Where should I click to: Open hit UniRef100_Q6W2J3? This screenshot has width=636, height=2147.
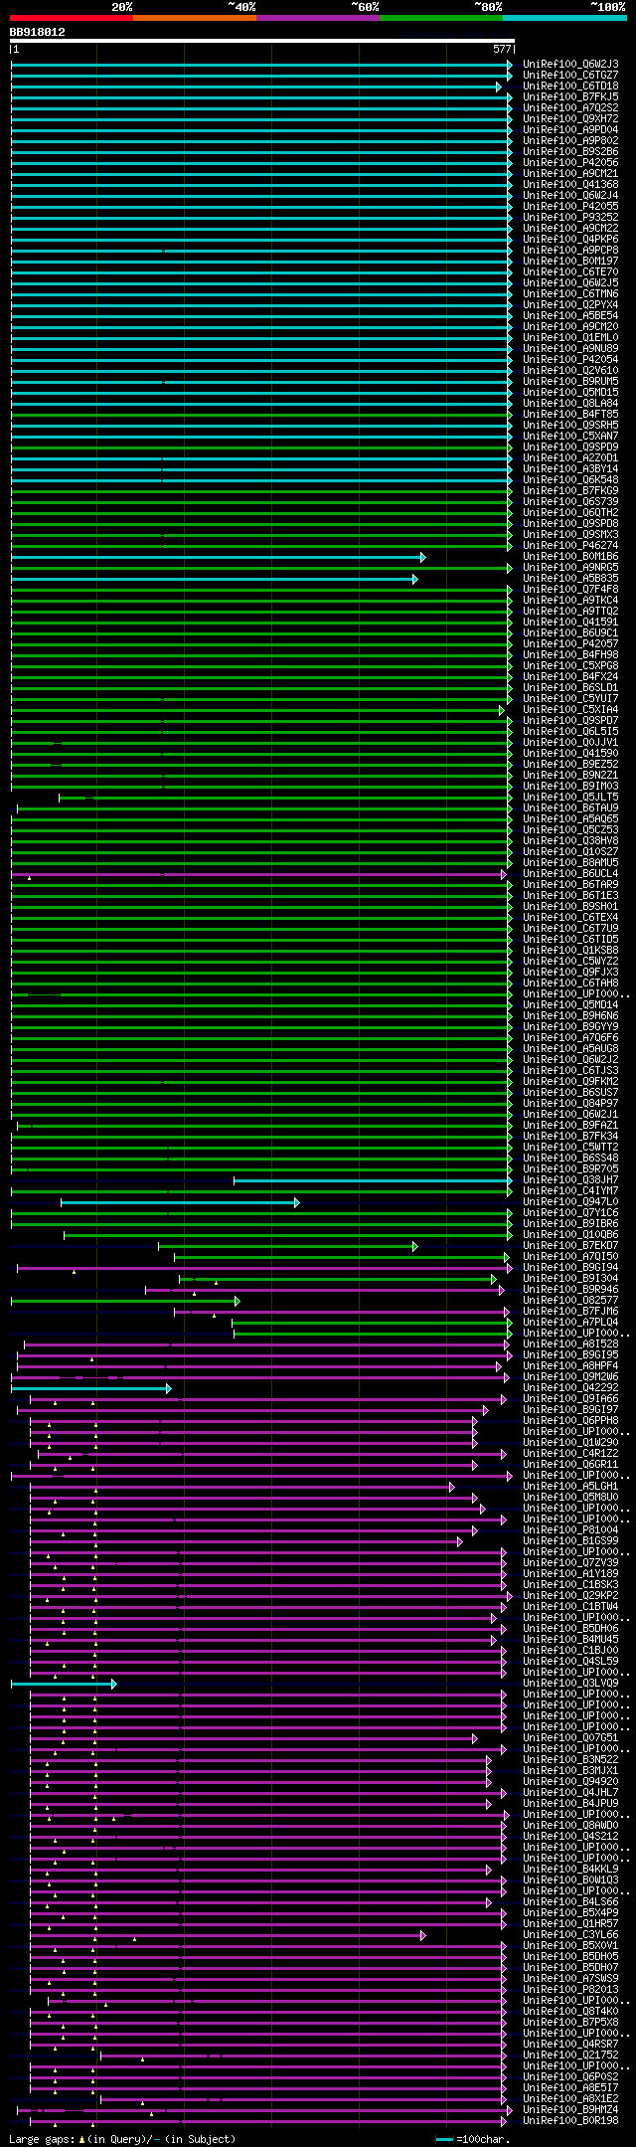[x=570, y=64]
